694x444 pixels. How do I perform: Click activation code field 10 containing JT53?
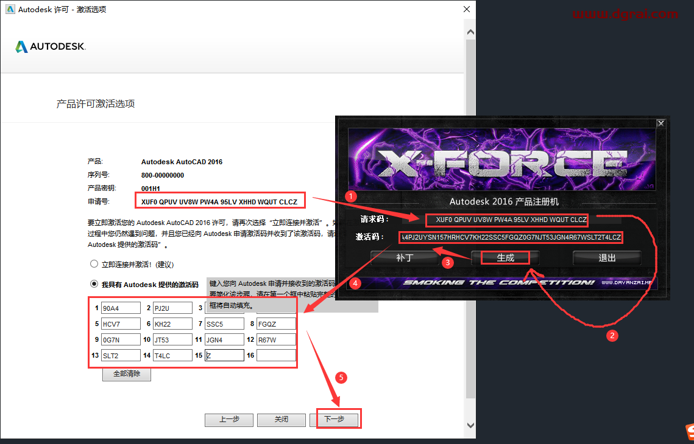tap(172, 340)
